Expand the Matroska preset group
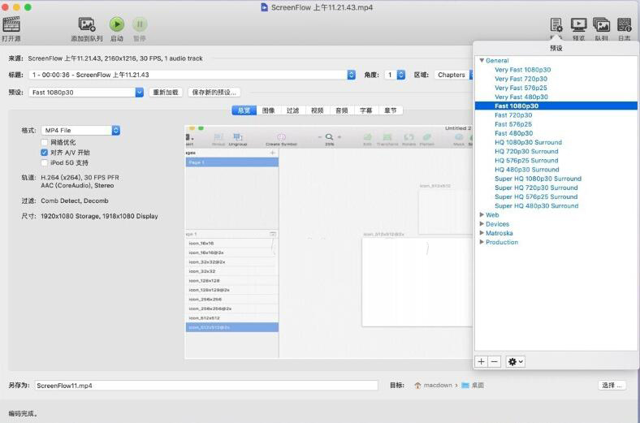Image resolution: width=640 pixels, height=423 pixels. tap(482, 232)
